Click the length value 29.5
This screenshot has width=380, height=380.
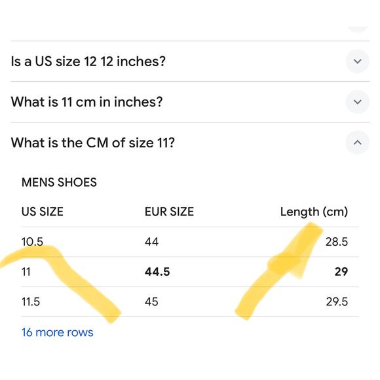337,302
